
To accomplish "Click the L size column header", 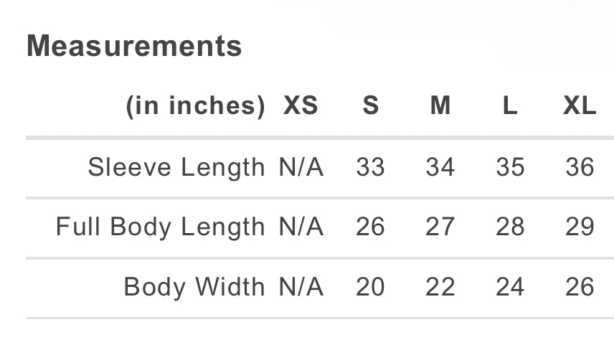I will (510, 106).
